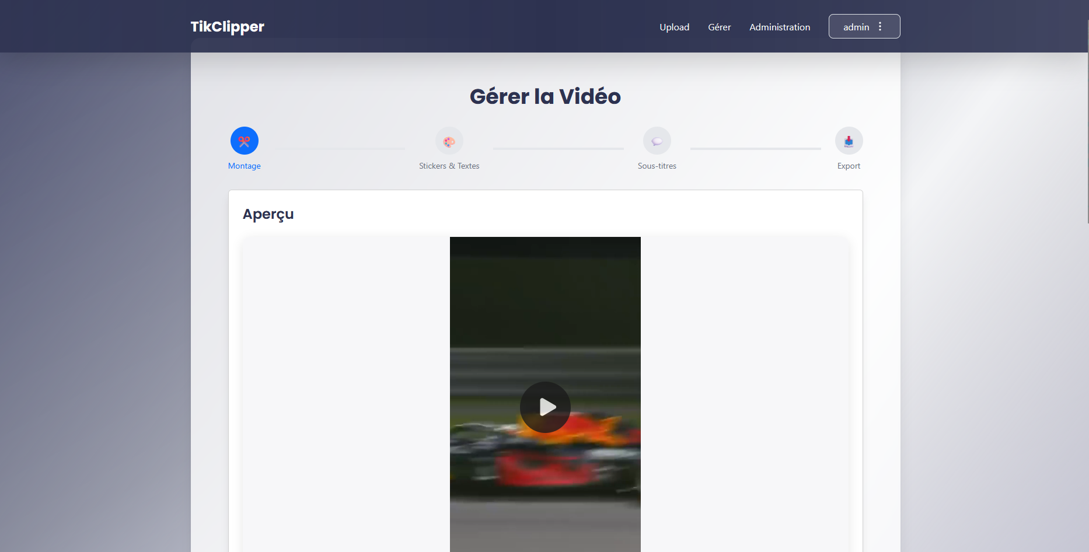
Task: Jump to the Sous-titres step label
Action: click(657, 166)
